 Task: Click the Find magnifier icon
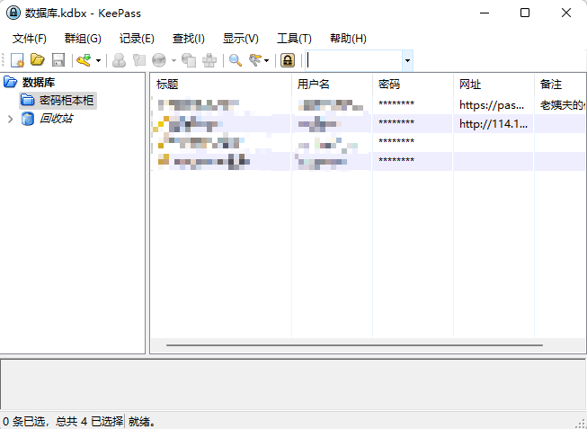click(x=236, y=60)
